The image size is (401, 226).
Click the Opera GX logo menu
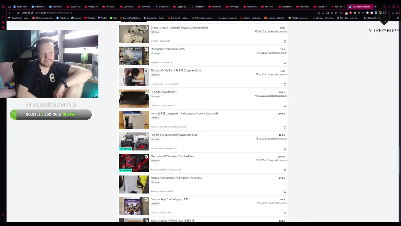pos(3,7)
